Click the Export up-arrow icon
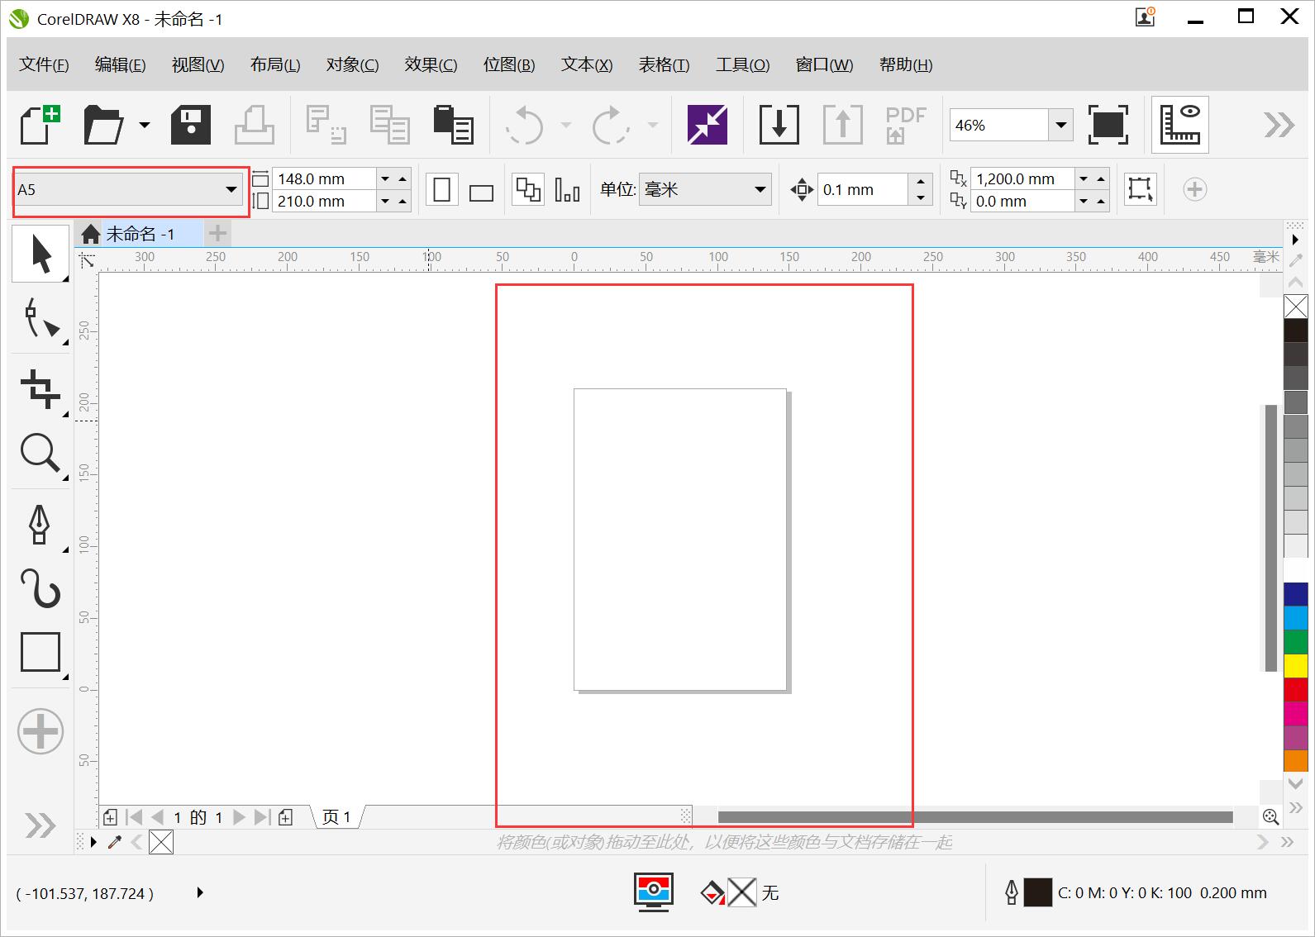1315x937 pixels. tap(843, 125)
